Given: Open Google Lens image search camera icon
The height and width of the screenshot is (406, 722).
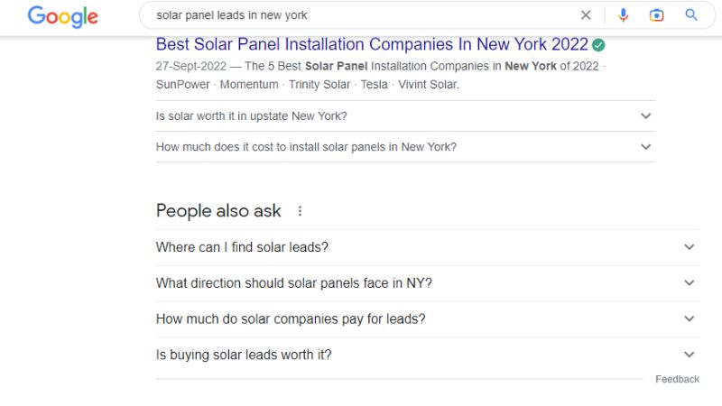Looking at the screenshot, I should [657, 15].
